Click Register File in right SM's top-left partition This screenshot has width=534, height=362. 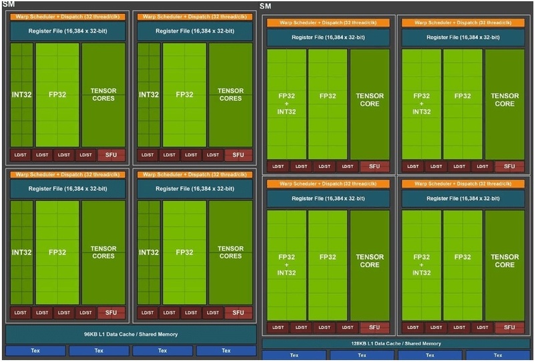(x=328, y=37)
